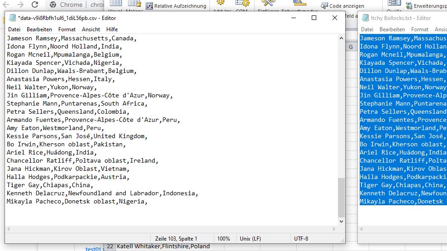Click line Dillon Dunlap,Waals-Brabant,Belgium in csv Editor
447x251 pixels.
click(72, 71)
